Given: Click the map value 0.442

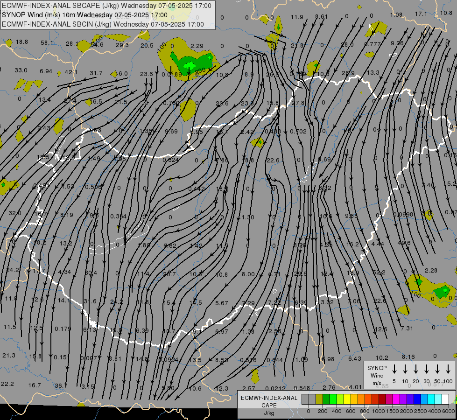Looking at the screenshot, I should [197, 189].
